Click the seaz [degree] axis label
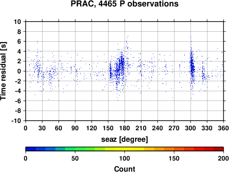 pyautogui.click(x=125, y=139)
